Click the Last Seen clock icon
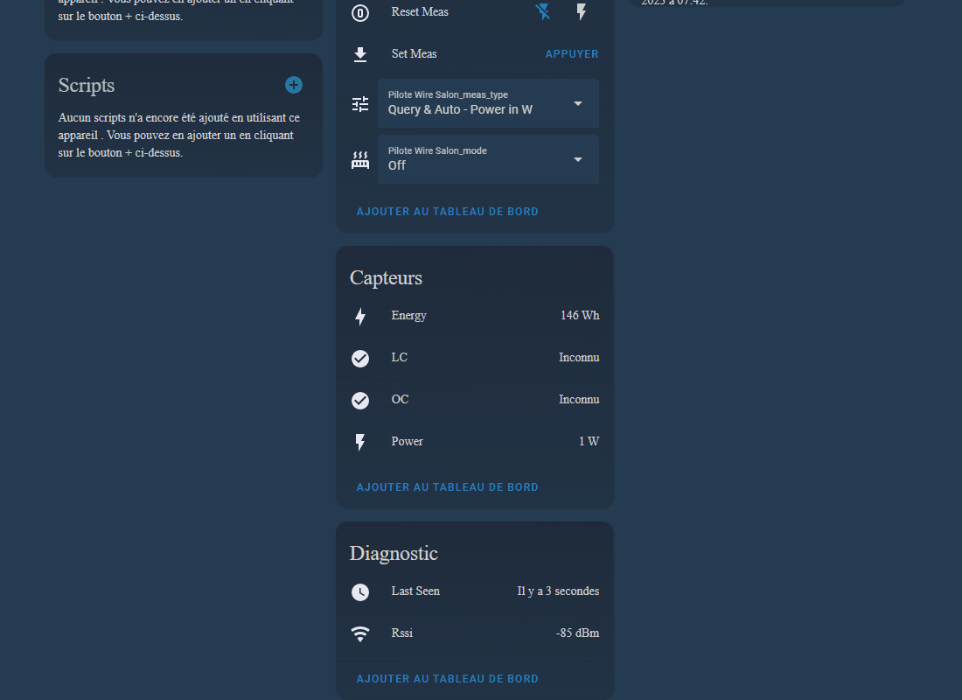Image resolution: width=962 pixels, height=700 pixels. point(359,592)
